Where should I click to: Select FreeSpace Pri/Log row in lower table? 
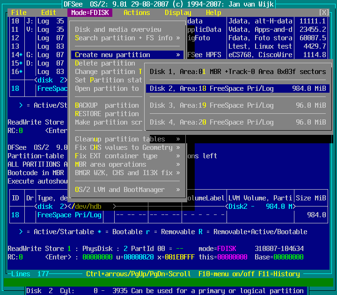click(x=69, y=215)
